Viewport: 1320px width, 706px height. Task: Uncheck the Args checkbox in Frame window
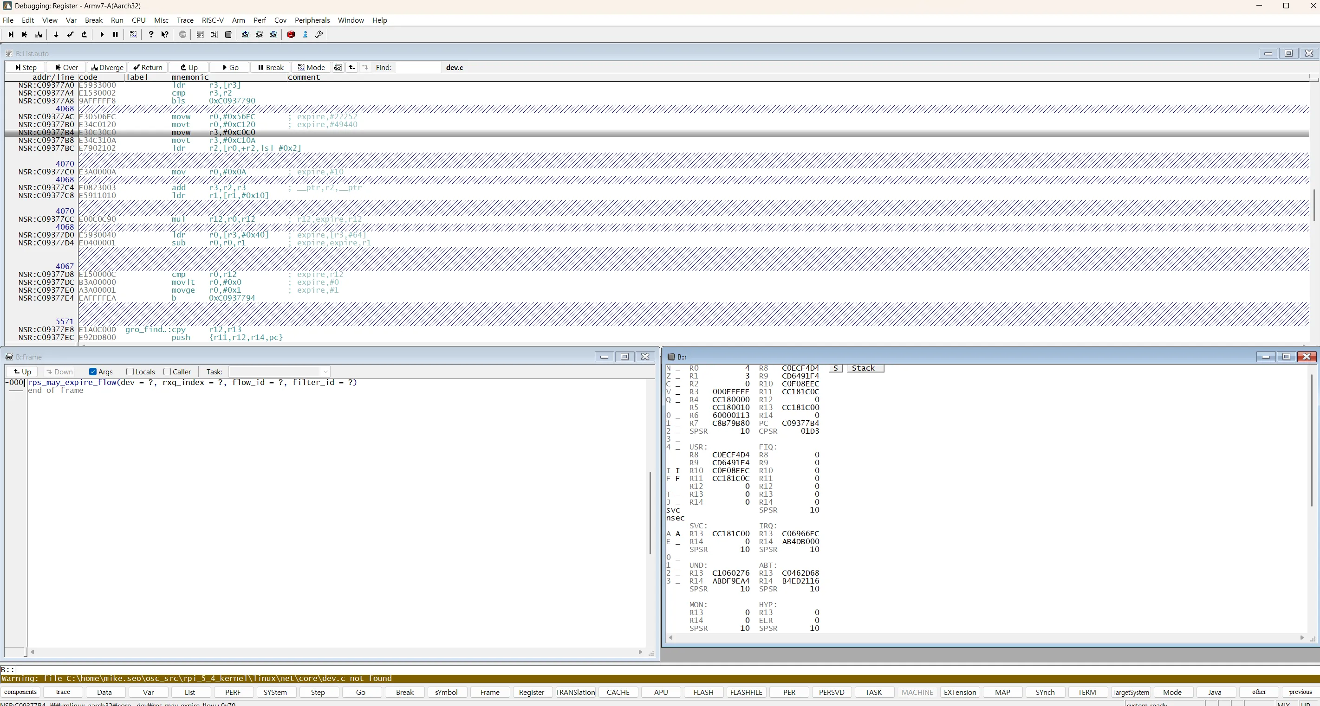(x=93, y=372)
